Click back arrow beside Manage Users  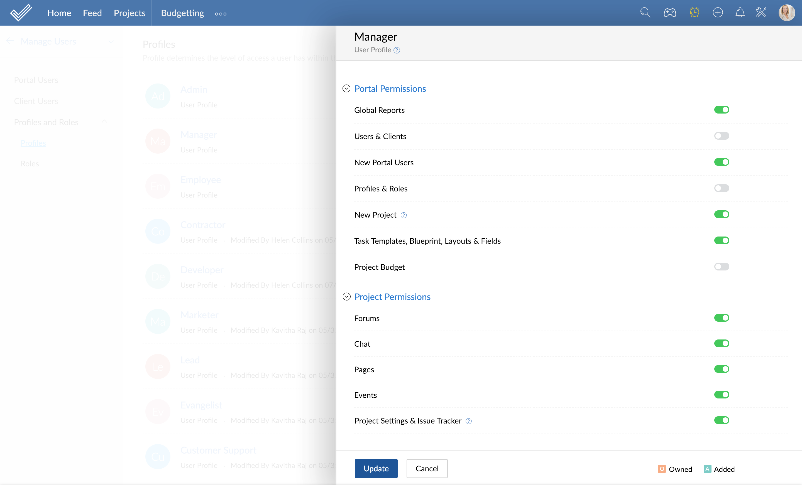pyautogui.click(x=10, y=41)
